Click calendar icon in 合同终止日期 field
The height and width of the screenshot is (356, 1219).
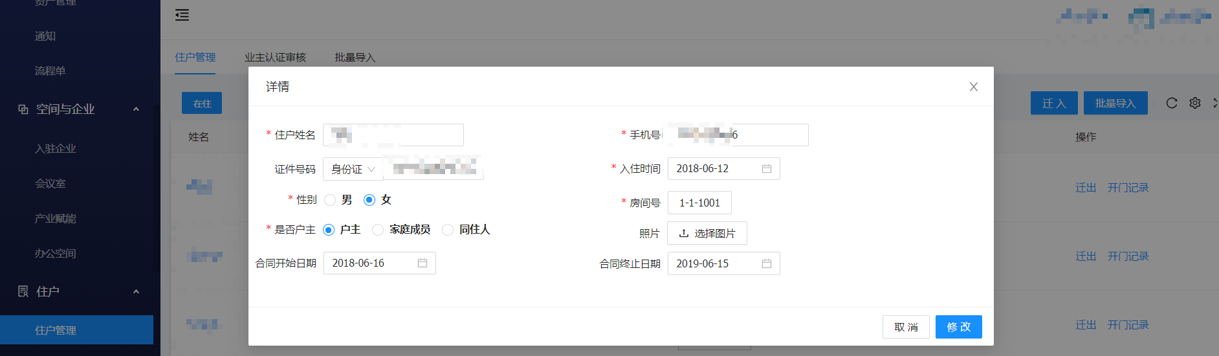pyautogui.click(x=766, y=263)
